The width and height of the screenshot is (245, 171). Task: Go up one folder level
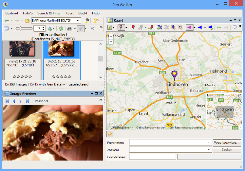[27, 21]
